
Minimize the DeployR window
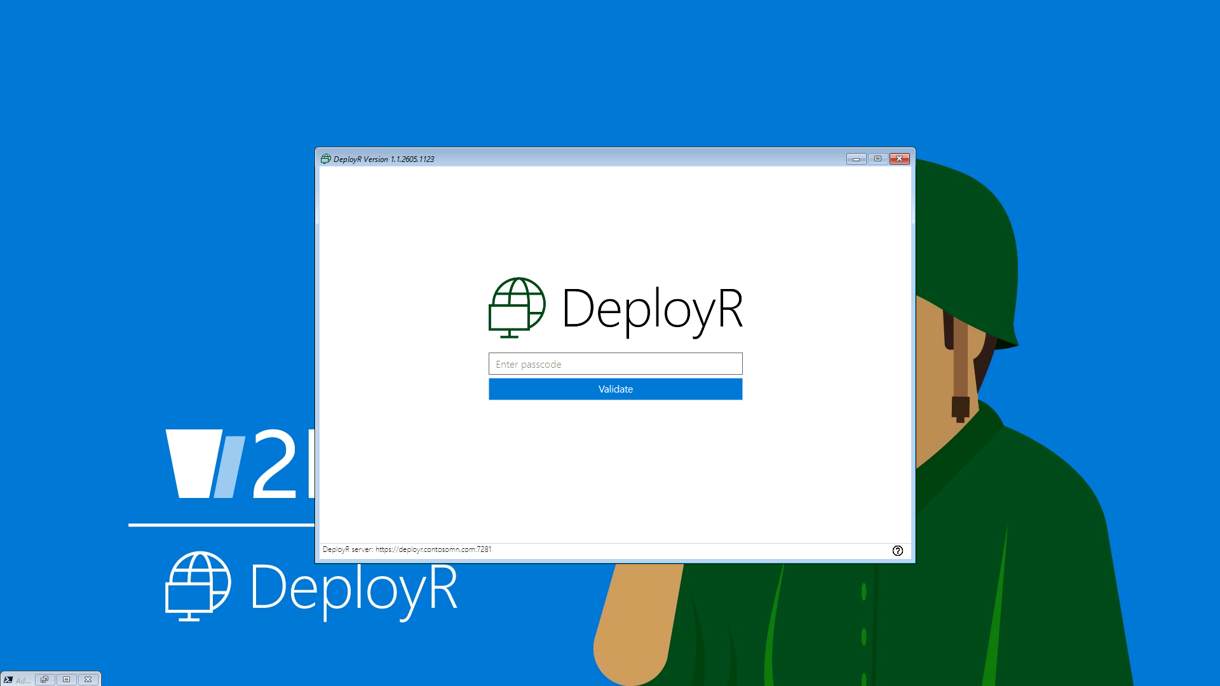point(856,159)
